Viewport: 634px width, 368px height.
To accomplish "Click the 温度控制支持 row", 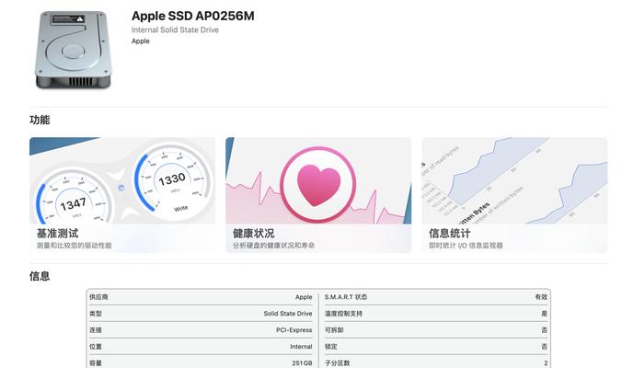I will pos(436,314).
